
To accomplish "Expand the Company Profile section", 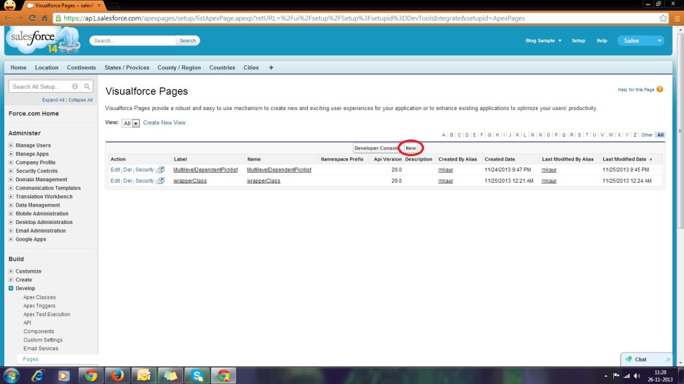I will pos(11,163).
